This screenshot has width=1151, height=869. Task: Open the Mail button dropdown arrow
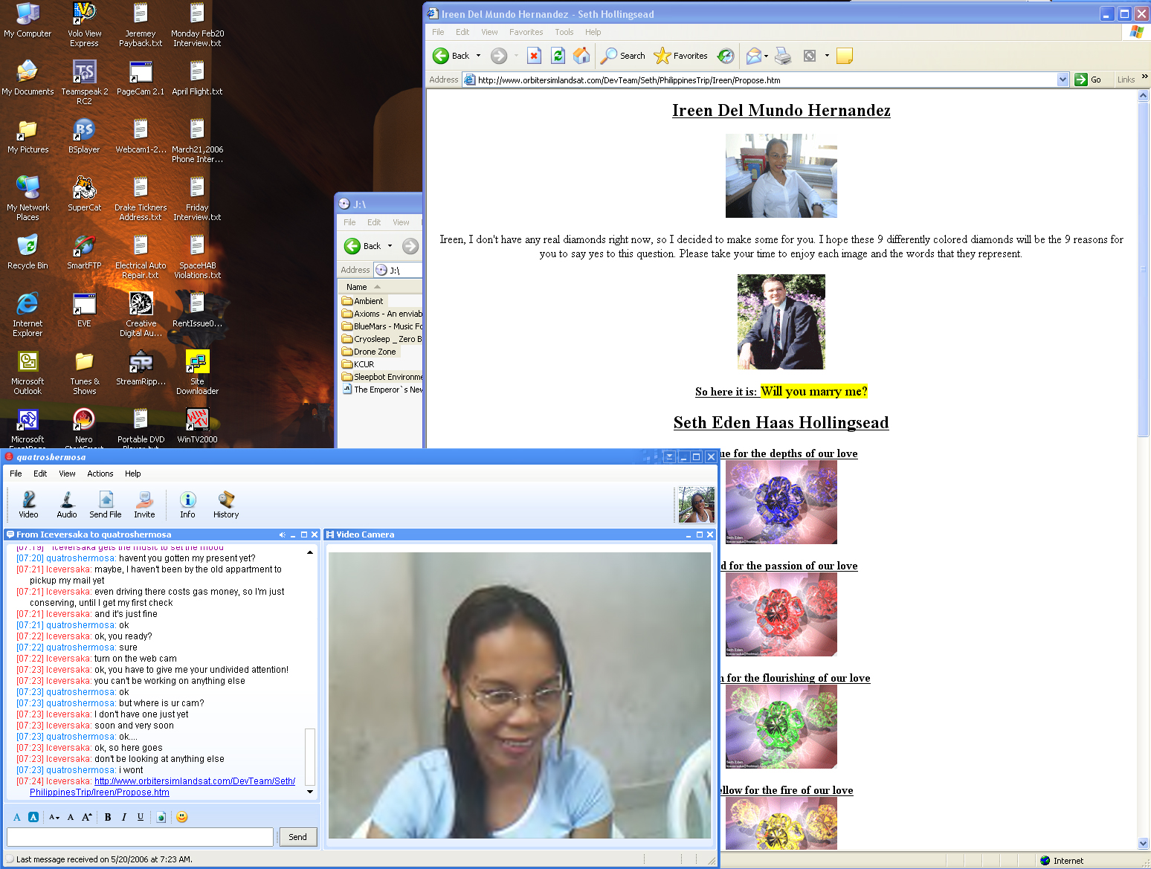[x=766, y=56]
